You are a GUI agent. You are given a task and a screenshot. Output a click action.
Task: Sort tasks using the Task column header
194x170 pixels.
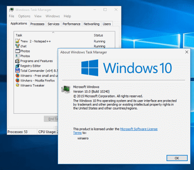[x=19, y=35]
